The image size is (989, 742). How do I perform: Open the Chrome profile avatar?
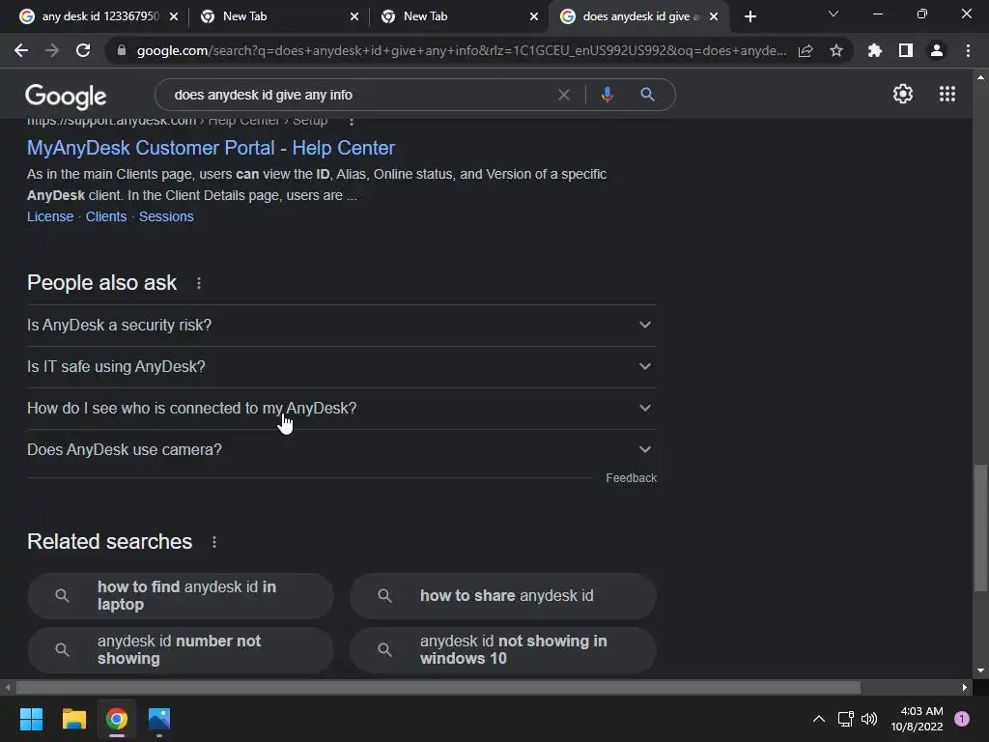pyautogui.click(x=937, y=50)
